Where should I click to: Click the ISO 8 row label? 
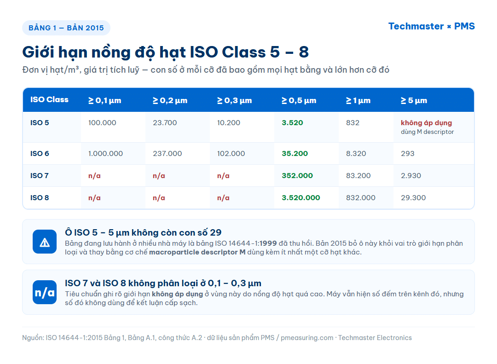40,198
